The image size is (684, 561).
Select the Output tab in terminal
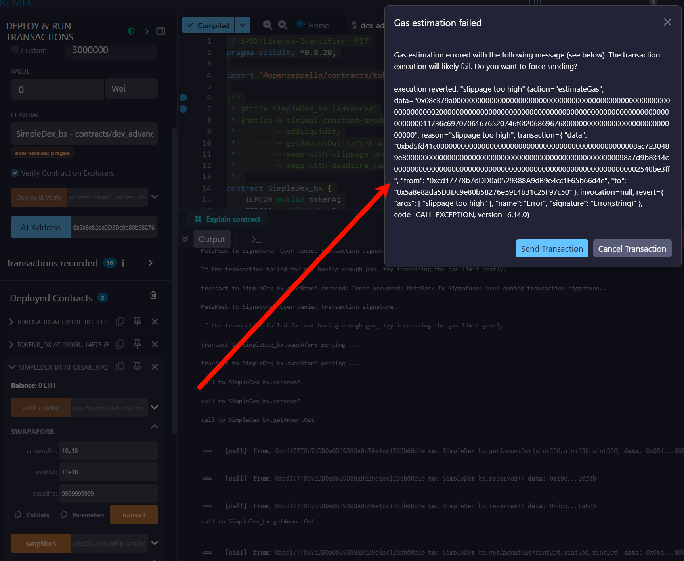pyautogui.click(x=212, y=239)
